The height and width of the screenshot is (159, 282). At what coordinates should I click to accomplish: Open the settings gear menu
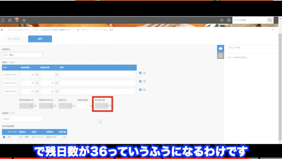point(222,20)
